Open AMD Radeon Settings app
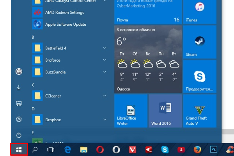The width and height of the screenshot is (234, 156). pyautogui.click(x=69, y=12)
